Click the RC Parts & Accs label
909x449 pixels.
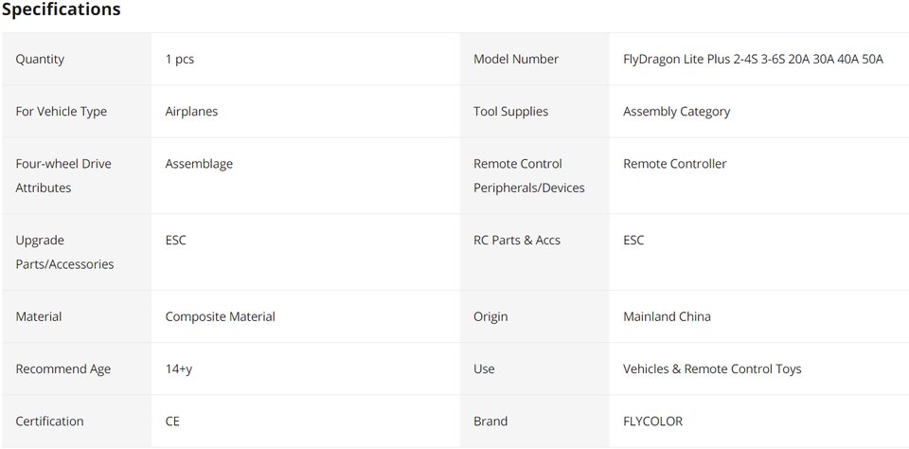point(517,241)
